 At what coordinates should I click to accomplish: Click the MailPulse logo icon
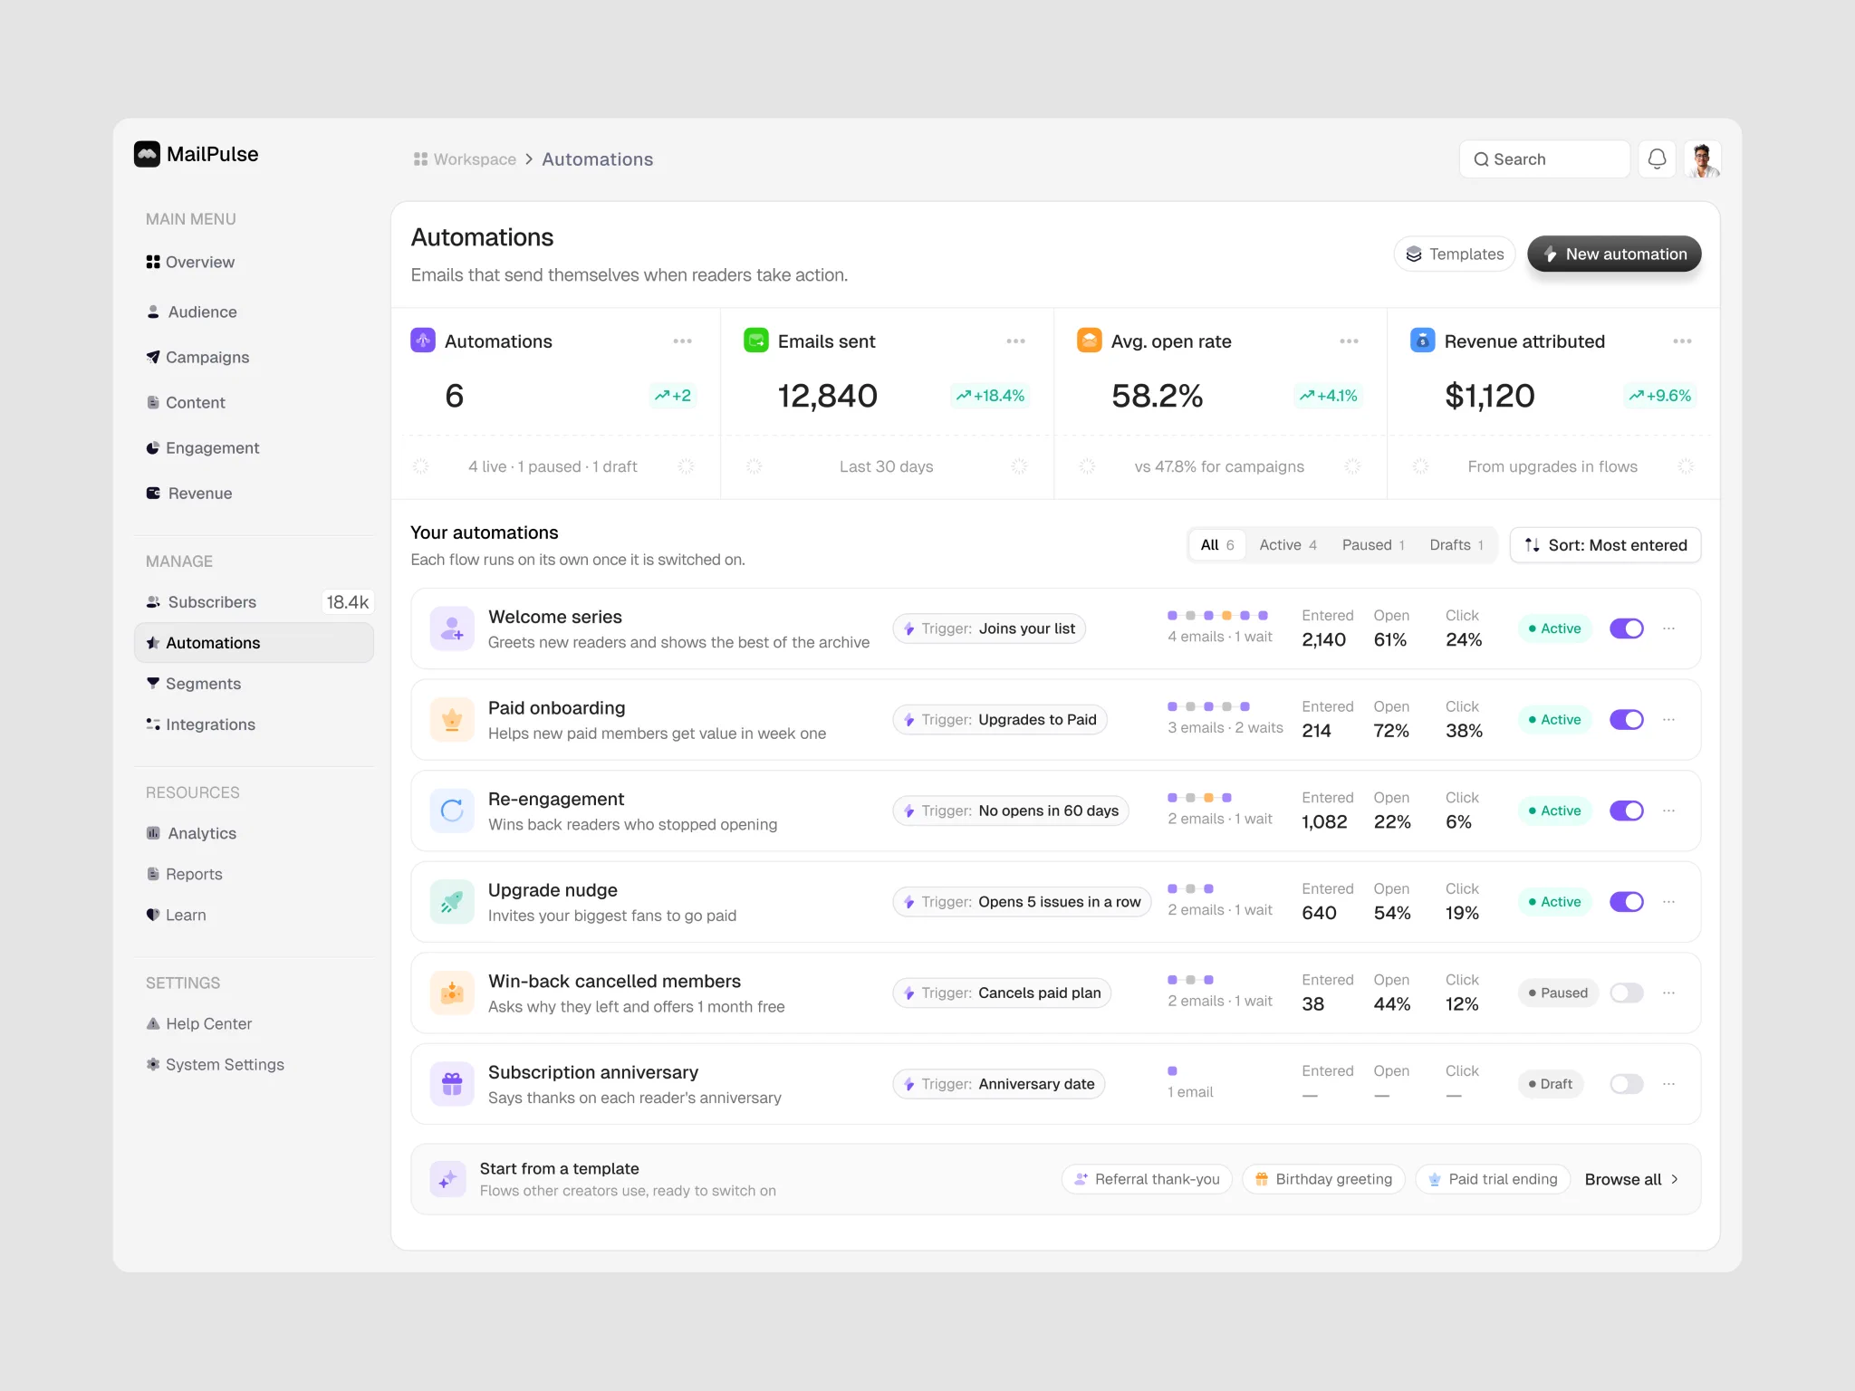pyautogui.click(x=147, y=154)
